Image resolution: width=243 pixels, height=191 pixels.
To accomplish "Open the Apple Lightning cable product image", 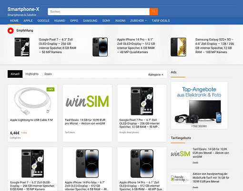I will pos(32,101).
